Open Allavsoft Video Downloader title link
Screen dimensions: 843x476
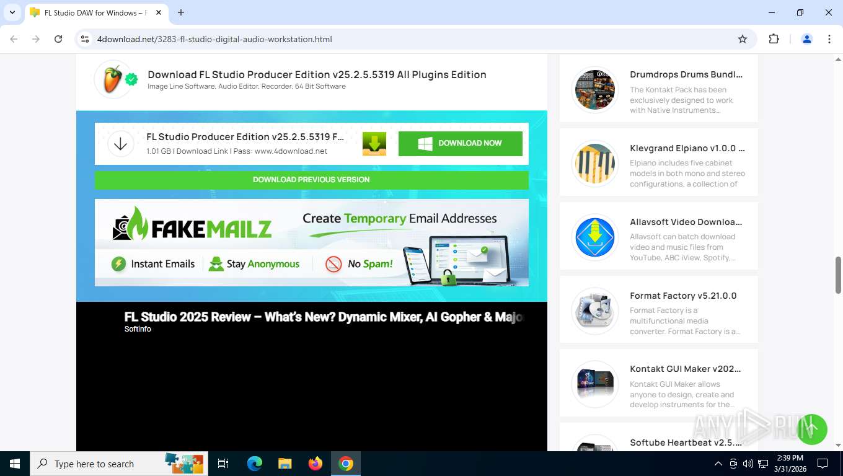pos(686,222)
